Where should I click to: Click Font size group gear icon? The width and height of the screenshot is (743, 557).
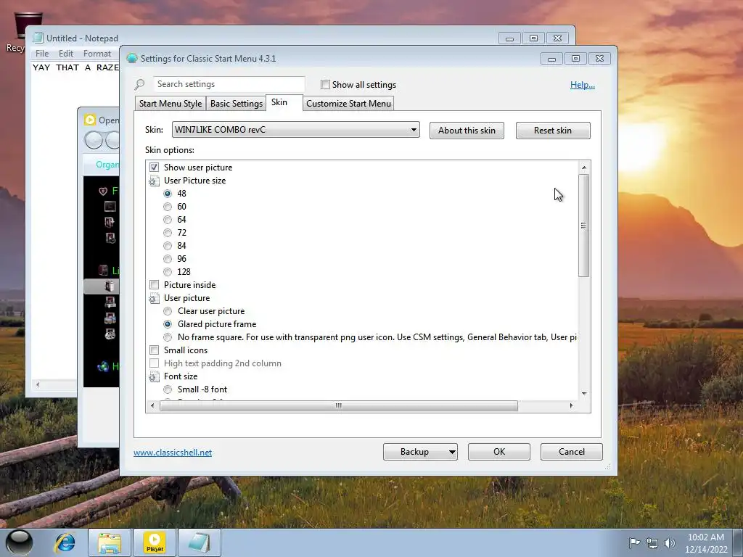coord(154,376)
